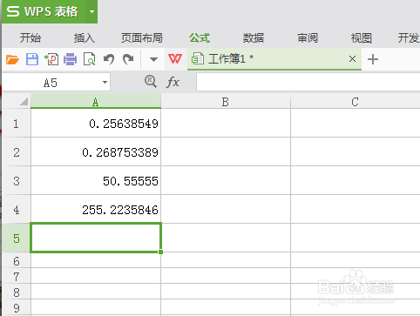This screenshot has width=420, height=316.
Task: Click the zoom magnifier icon beside fx
Action: [151, 82]
